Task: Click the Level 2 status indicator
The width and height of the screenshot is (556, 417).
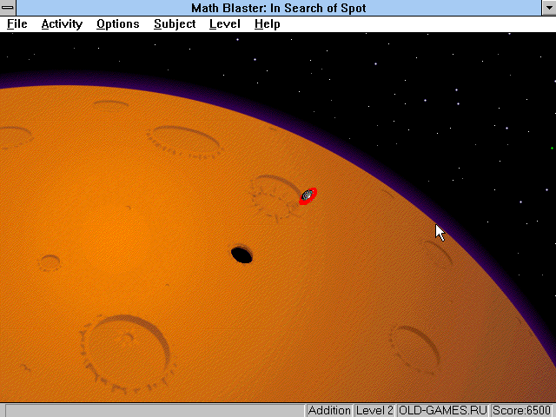Action: (x=374, y=410)
